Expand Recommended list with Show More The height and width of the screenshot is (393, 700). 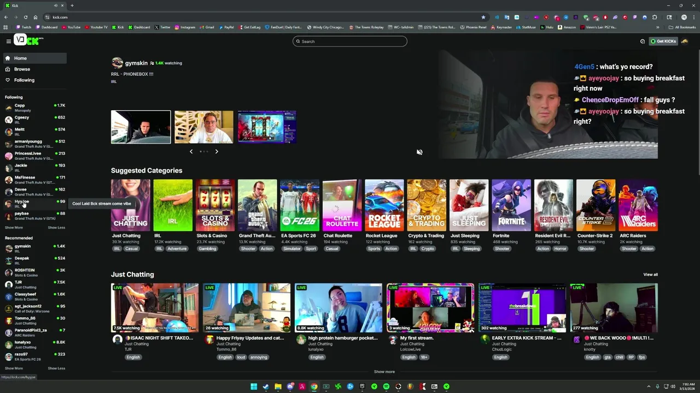coord(14,368)
